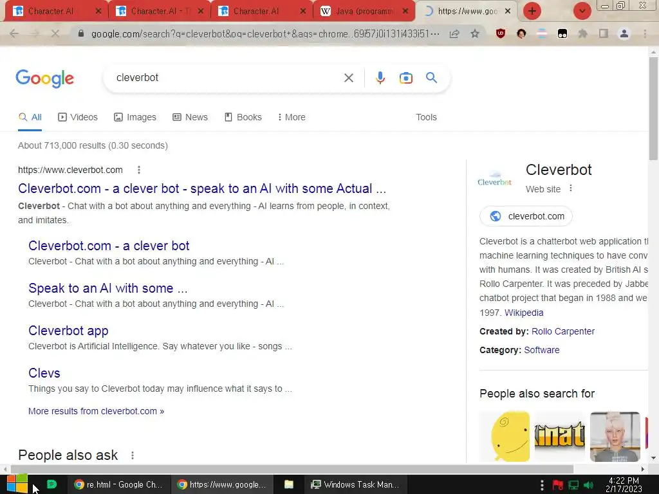Switch to Books results tab

pos(243,117)
